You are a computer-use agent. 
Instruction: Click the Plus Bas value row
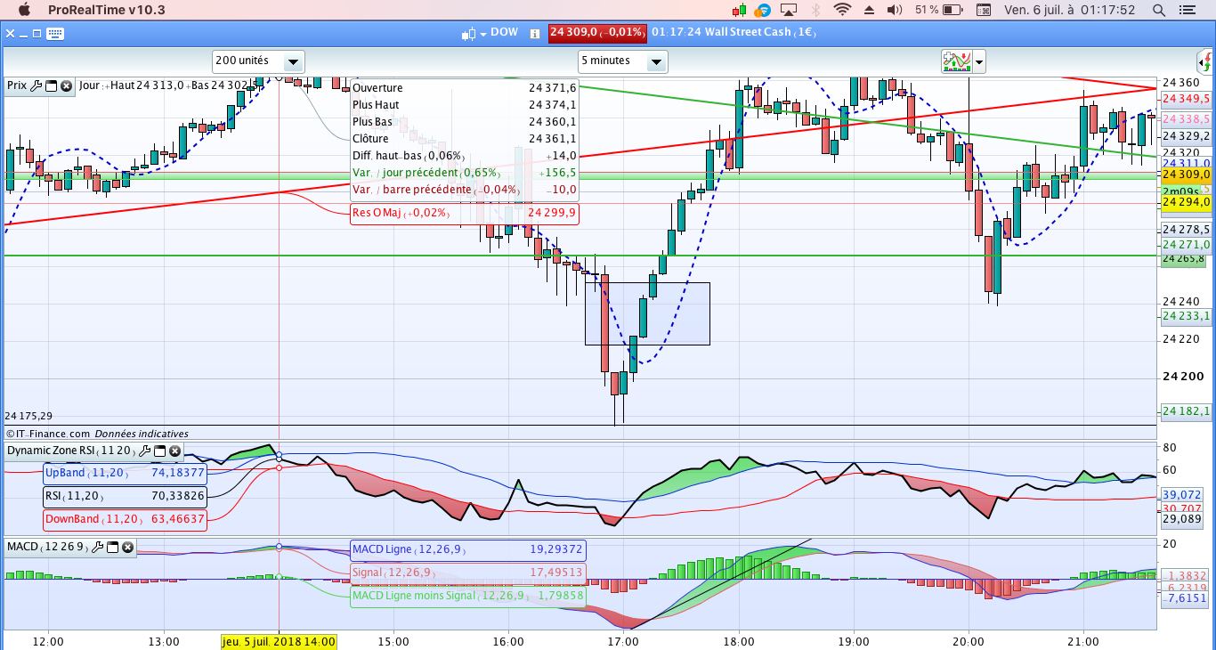(464, 121)
